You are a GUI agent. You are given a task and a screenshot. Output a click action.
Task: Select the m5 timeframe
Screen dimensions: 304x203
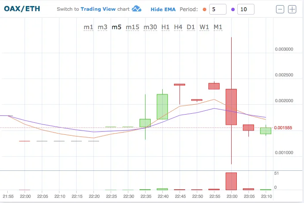[x=116, y=27]
